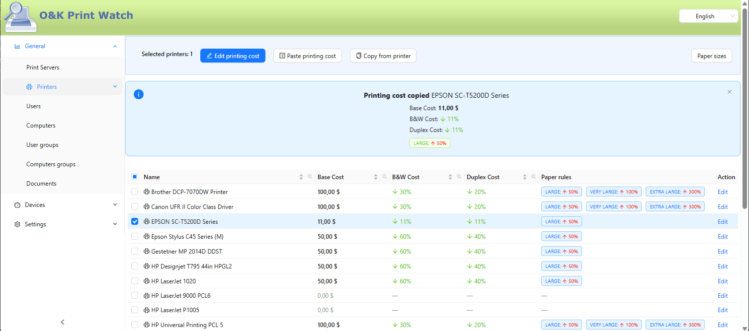Click the search icon in the Base Cost column

(x=385, y=177)
